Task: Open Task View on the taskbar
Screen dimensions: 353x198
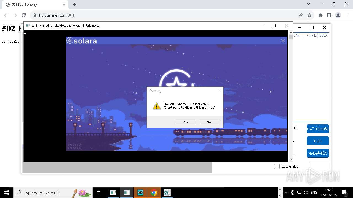Action: pyautogui.click(x=99, y=193)
